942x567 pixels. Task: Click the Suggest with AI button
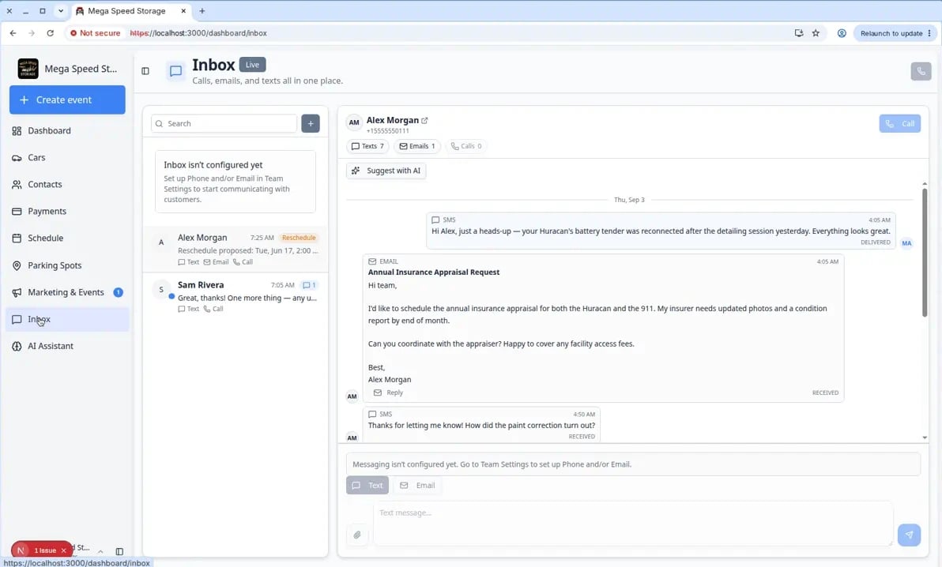tap(386, 171)
